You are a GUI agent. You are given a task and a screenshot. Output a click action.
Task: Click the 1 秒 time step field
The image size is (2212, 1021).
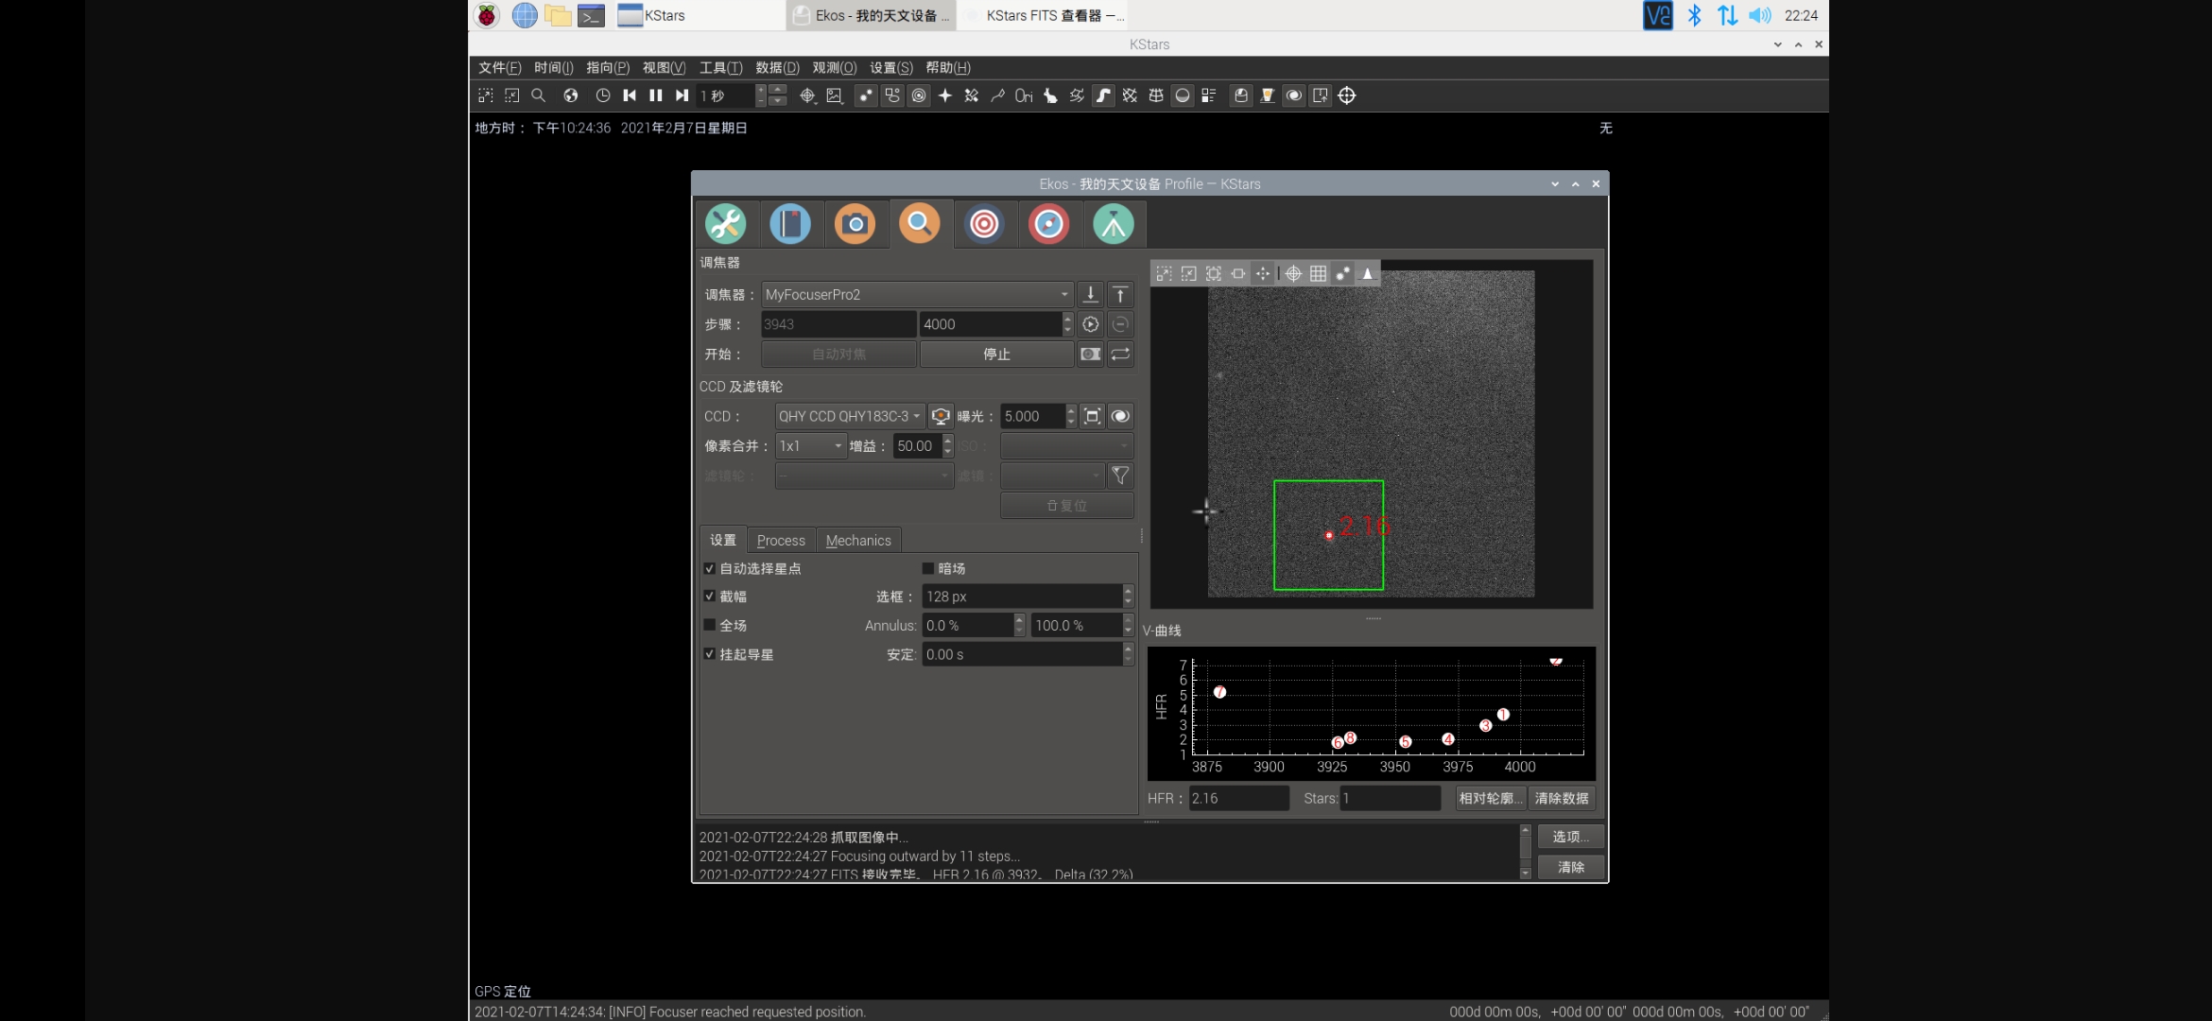(726, 95)
